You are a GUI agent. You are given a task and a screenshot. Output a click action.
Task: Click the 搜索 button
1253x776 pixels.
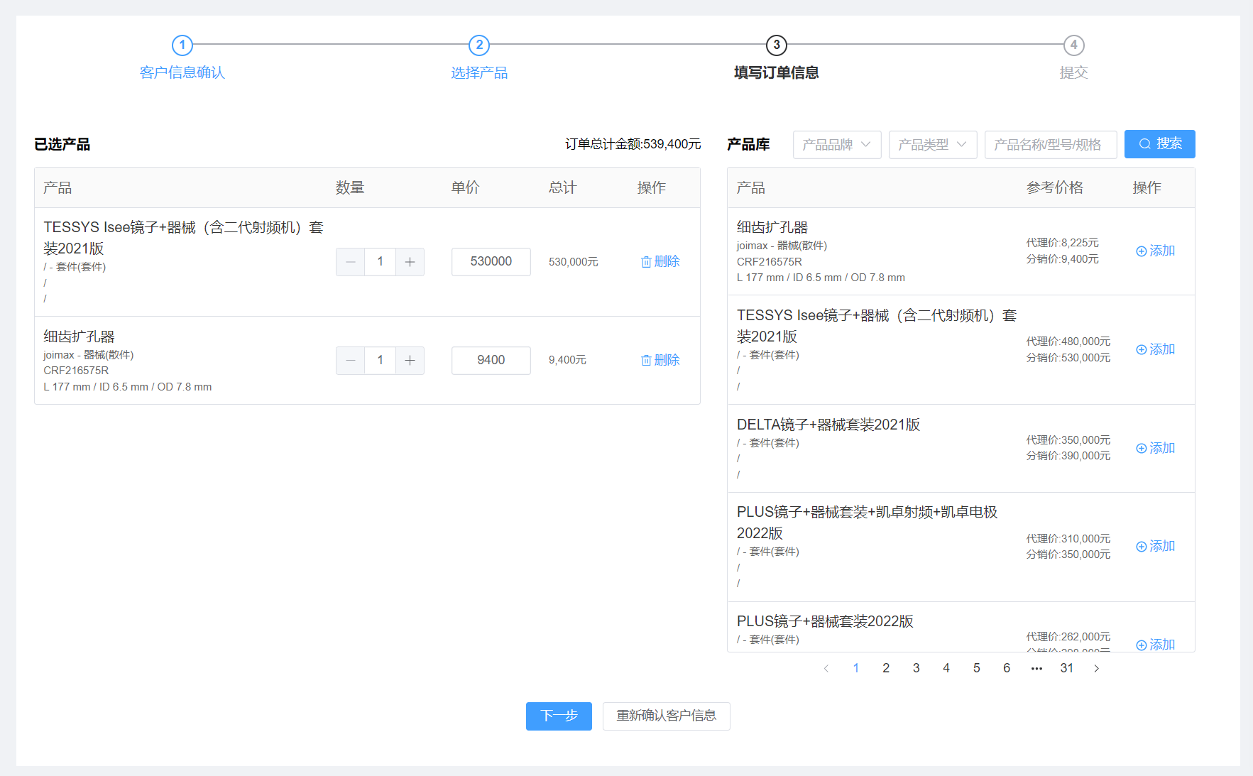click(x=1160, y=144)
